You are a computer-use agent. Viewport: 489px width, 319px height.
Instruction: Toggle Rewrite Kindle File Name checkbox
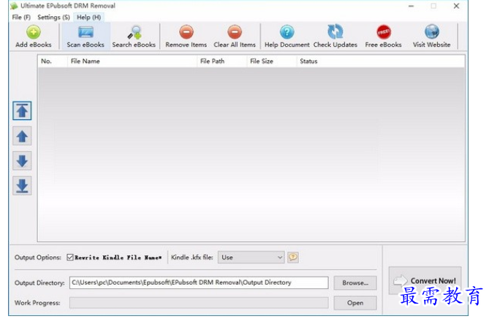pyautogui.click(x=70, y=258)
